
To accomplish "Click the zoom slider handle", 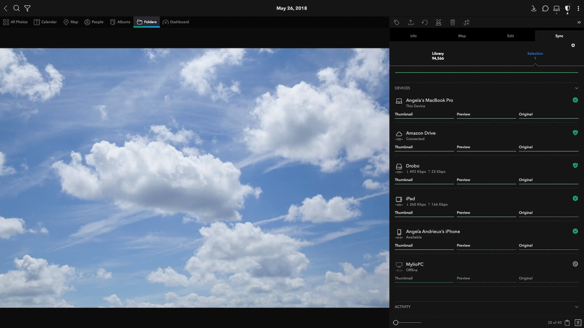I will pos(396,323).
